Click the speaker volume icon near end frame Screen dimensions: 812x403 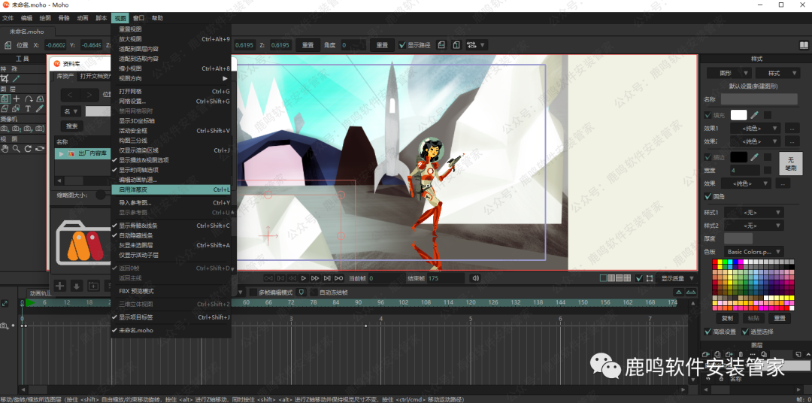[475, 278]
